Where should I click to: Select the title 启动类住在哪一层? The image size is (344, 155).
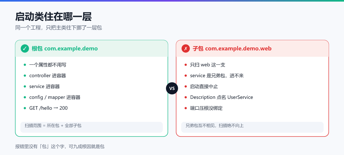53,17
